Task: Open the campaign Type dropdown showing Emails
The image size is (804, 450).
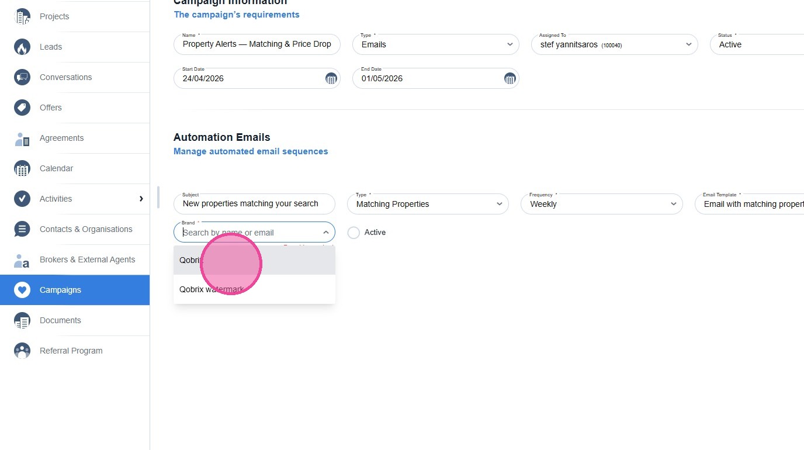Action: coord(436,44)
